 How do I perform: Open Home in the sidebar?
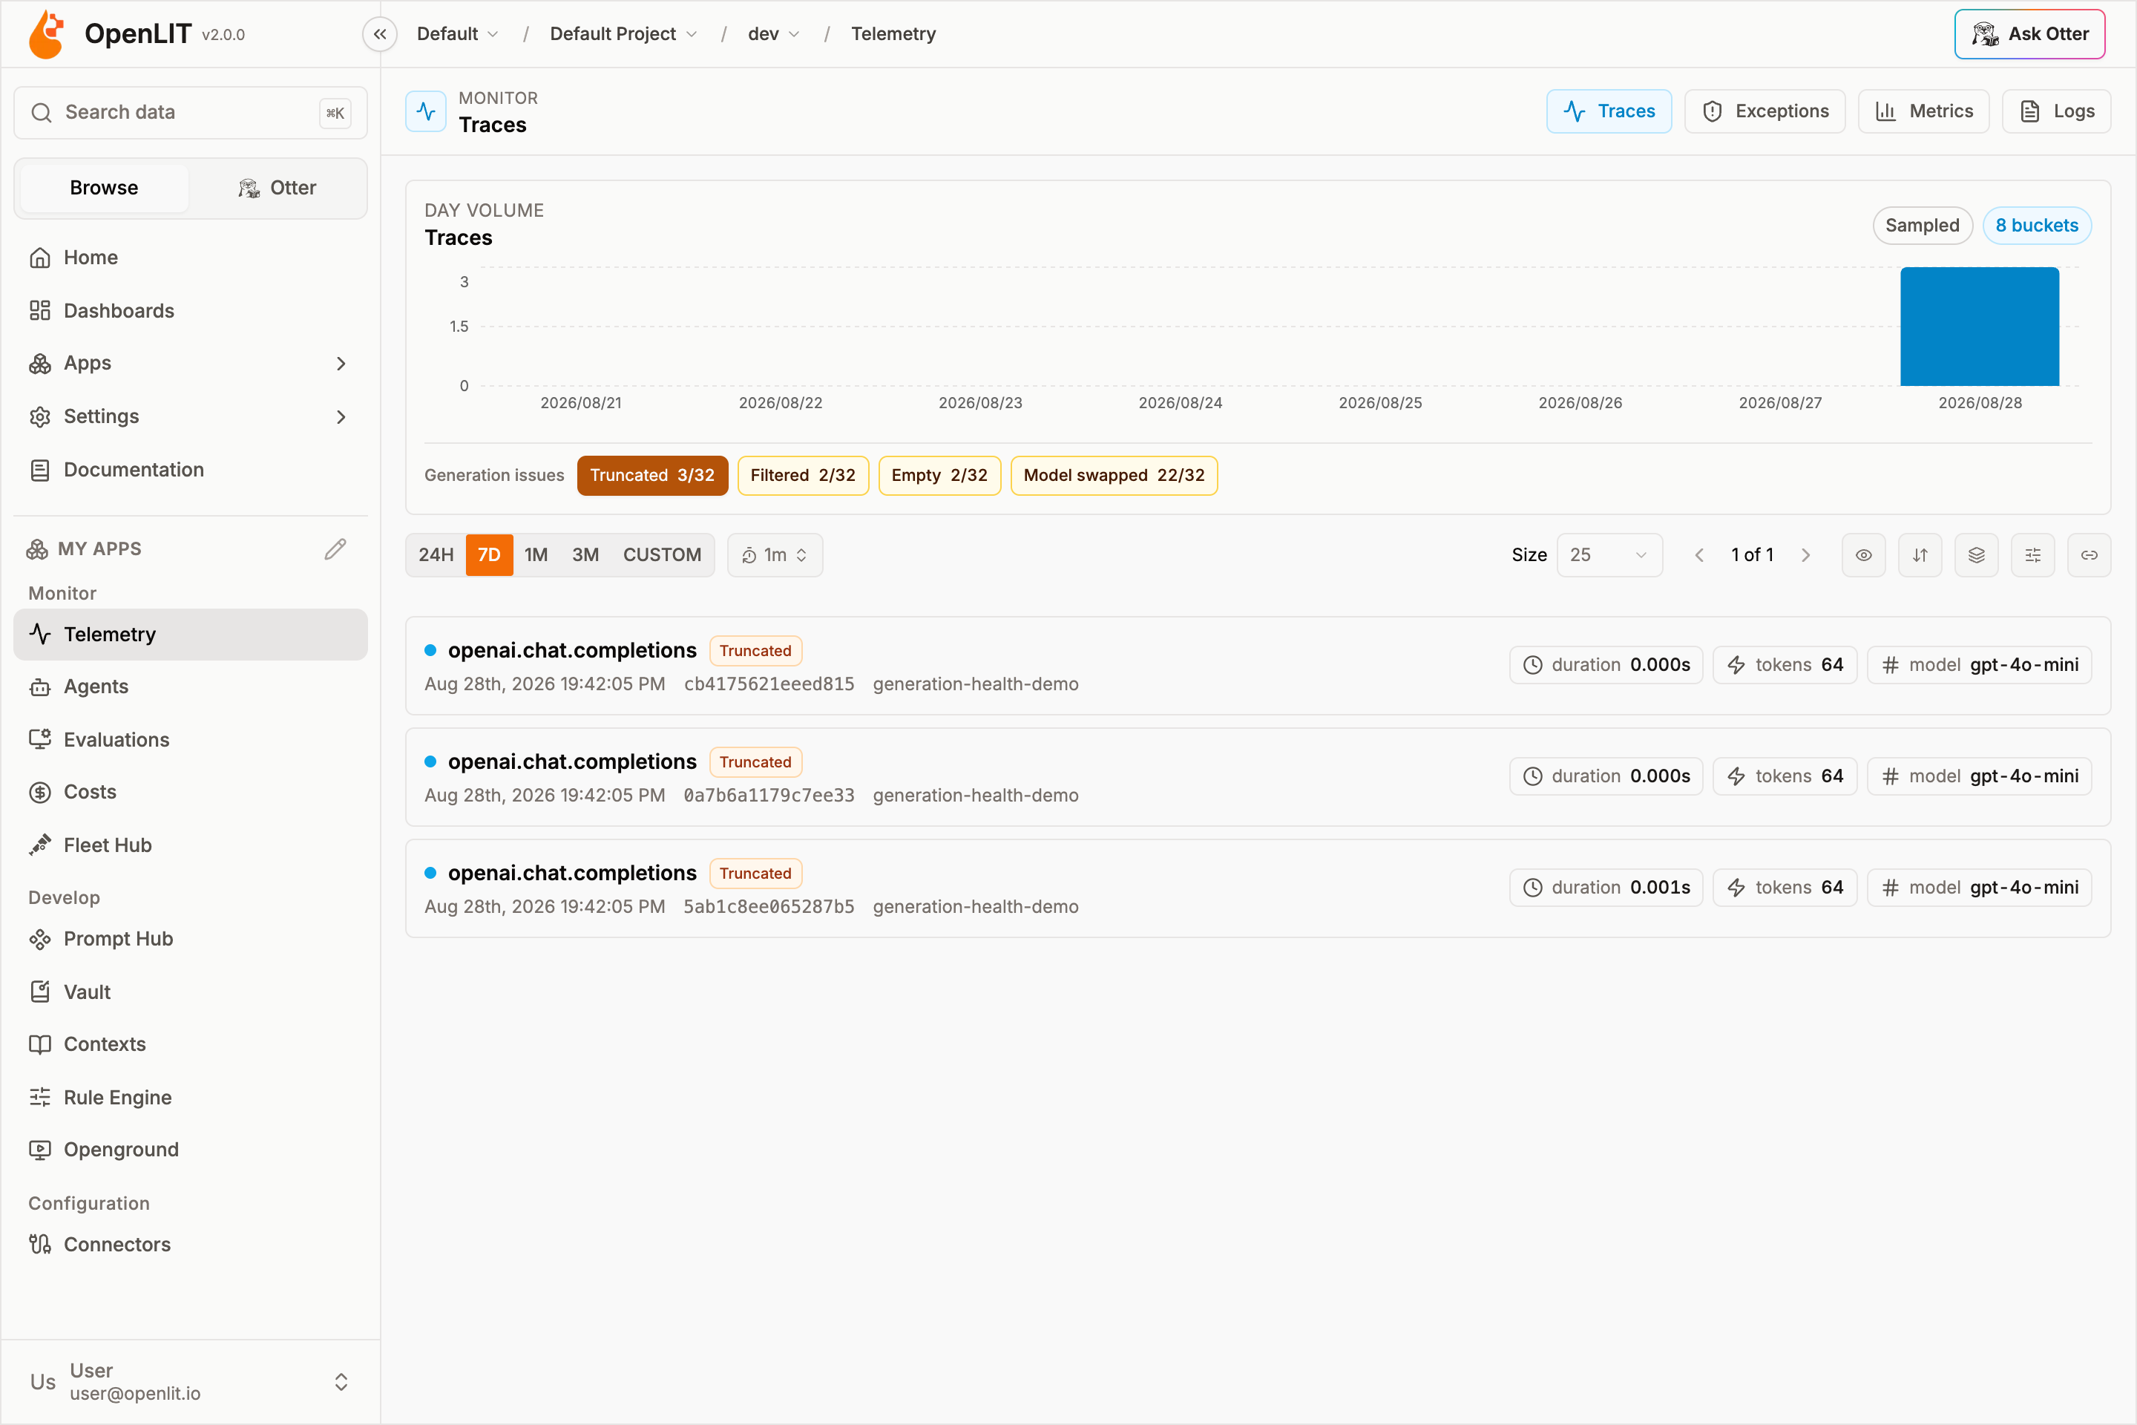pyautogui.click(x=191, y=258)
